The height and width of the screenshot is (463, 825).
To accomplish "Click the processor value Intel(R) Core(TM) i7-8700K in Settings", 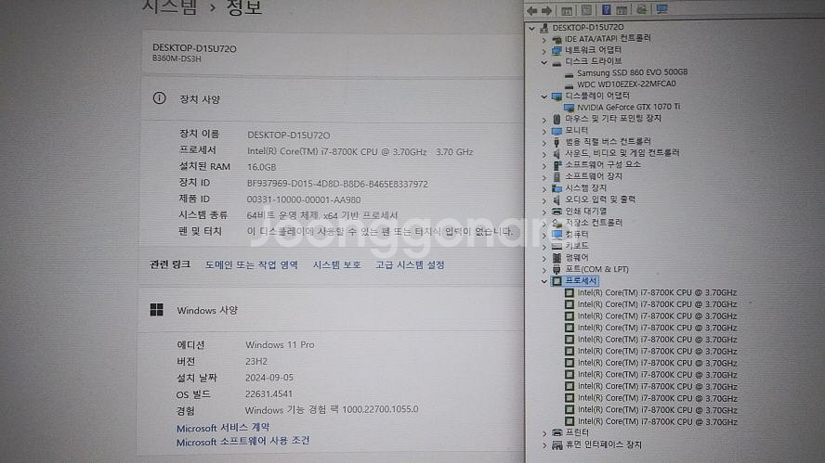I will tap(360, 151).
